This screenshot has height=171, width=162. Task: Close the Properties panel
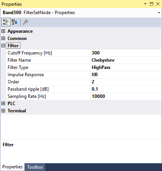158,4
